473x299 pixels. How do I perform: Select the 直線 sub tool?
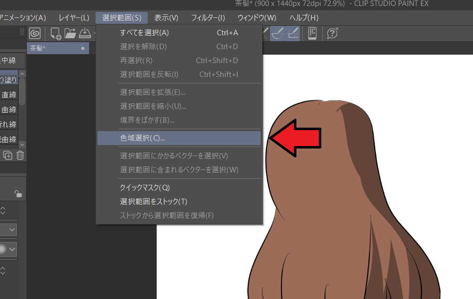[9, 94]
